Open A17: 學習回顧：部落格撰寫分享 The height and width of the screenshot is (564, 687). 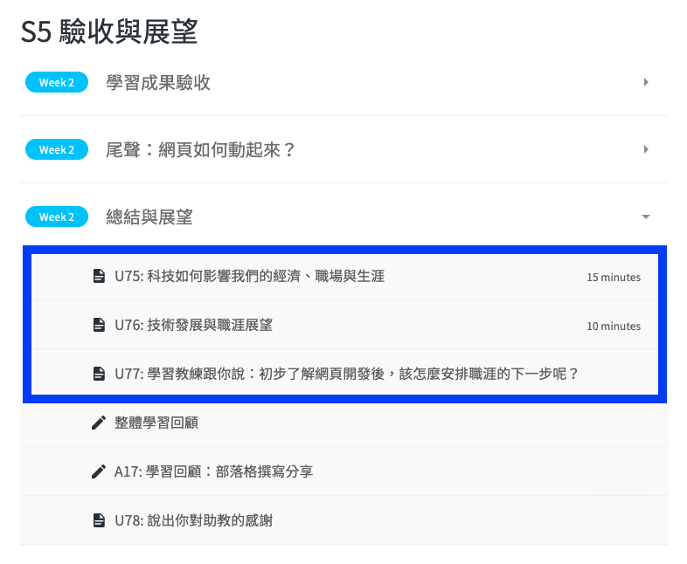coord(213,471)
